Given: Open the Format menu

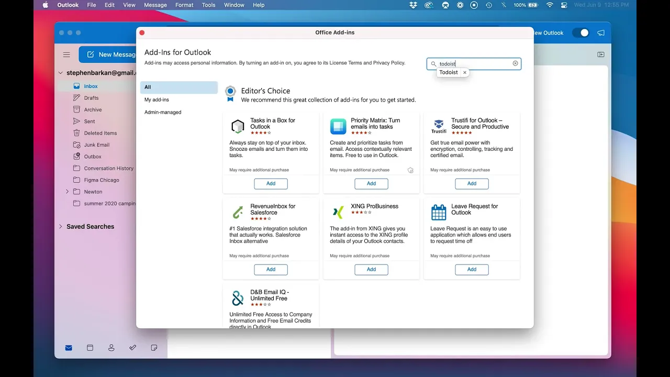Looking at the screenshot, I should point(184,5).
